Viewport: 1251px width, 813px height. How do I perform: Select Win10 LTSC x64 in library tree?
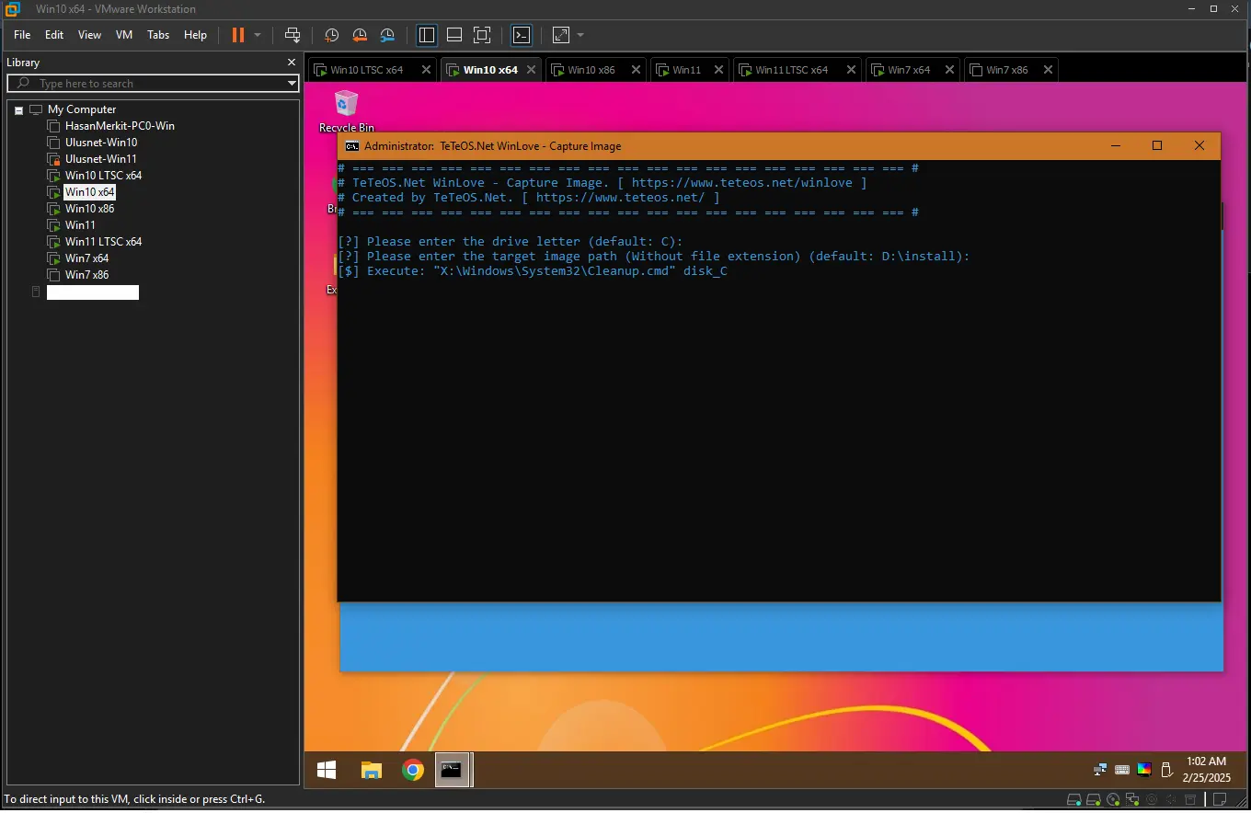point(103,176)
